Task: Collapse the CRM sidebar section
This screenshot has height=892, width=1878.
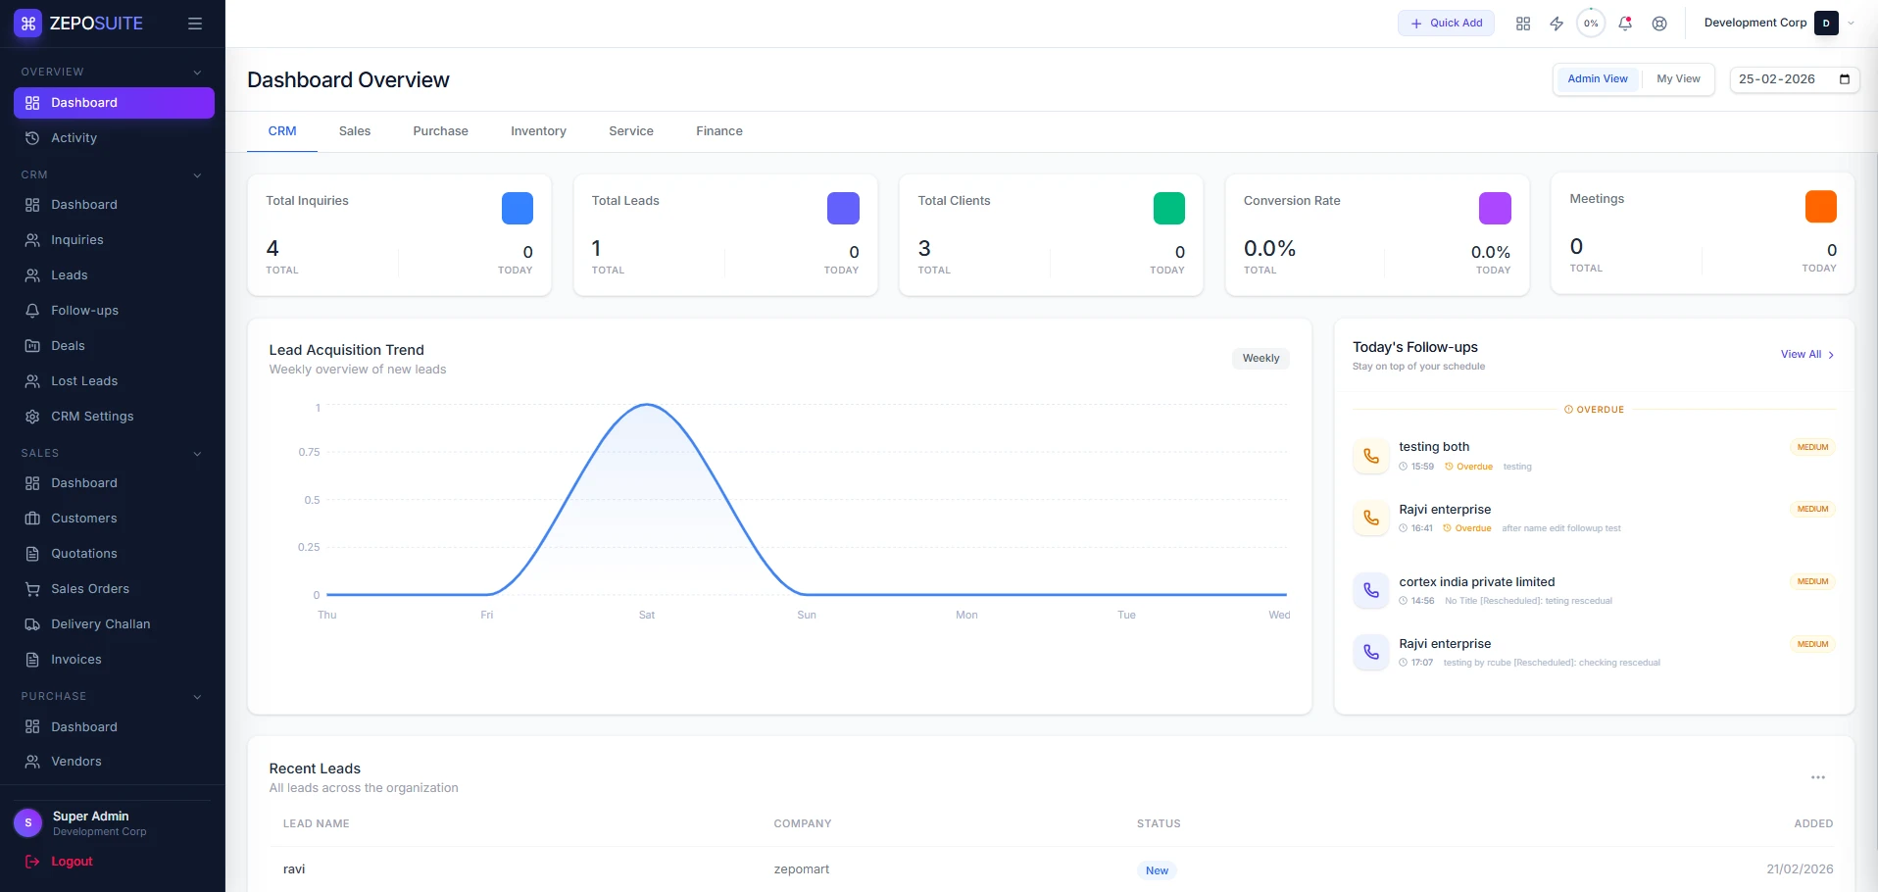Action: 197,174
